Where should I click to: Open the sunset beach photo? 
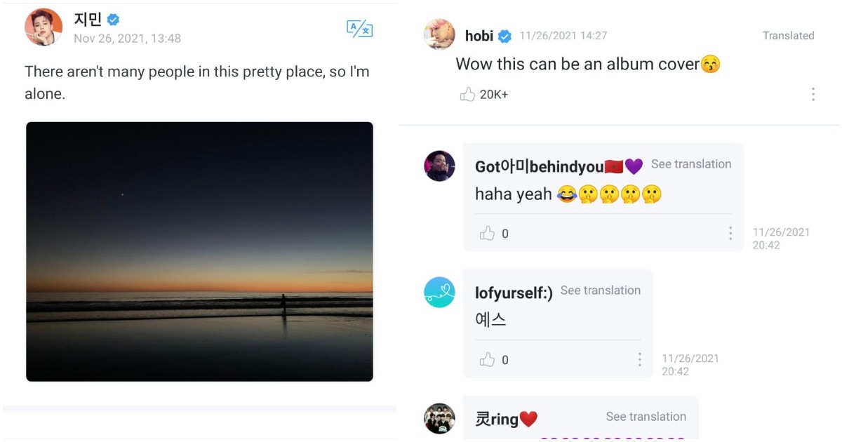point(199,252)
